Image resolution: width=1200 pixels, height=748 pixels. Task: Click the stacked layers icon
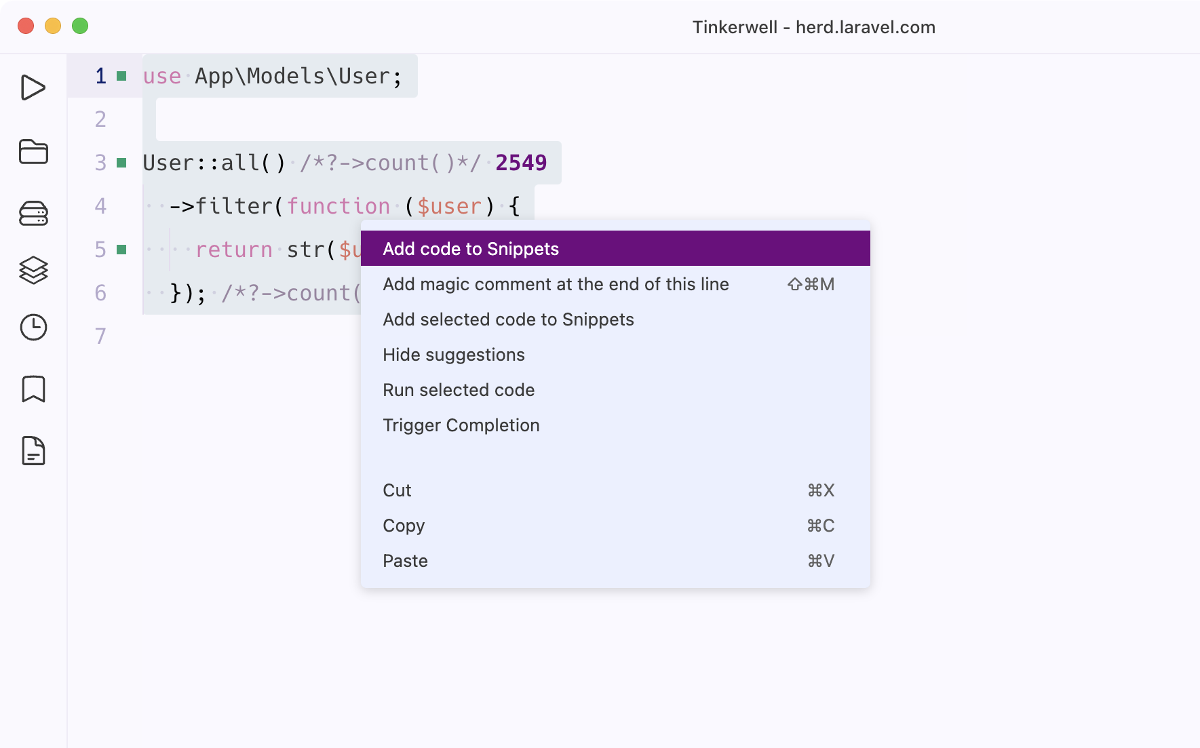click(x=33, y=271)
